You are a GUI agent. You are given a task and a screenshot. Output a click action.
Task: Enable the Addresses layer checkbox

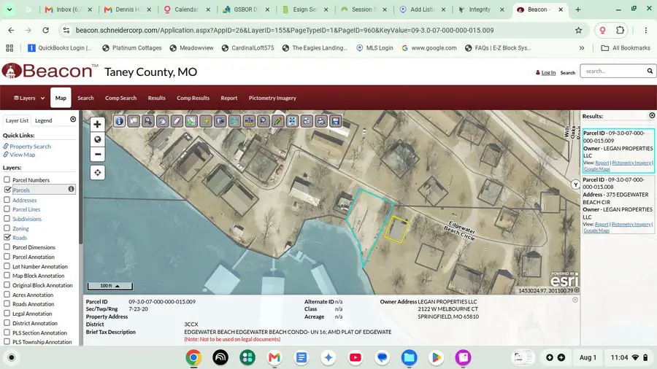pos(7,200)
